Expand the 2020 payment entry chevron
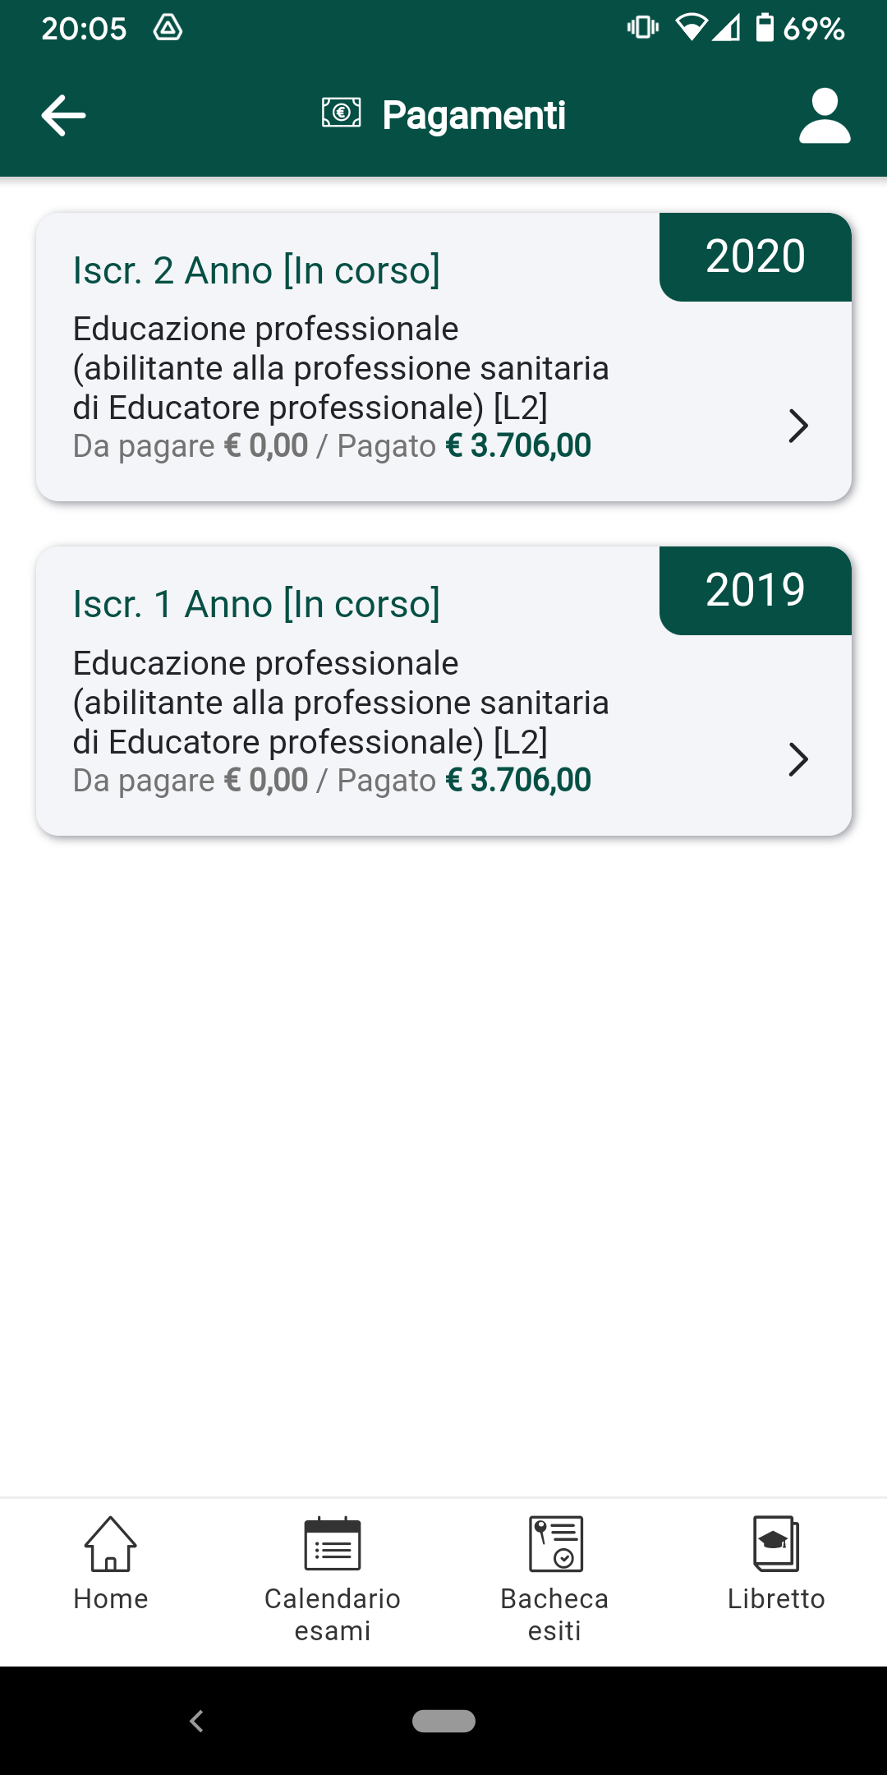 pyautogui.click(x=798, y=426)
